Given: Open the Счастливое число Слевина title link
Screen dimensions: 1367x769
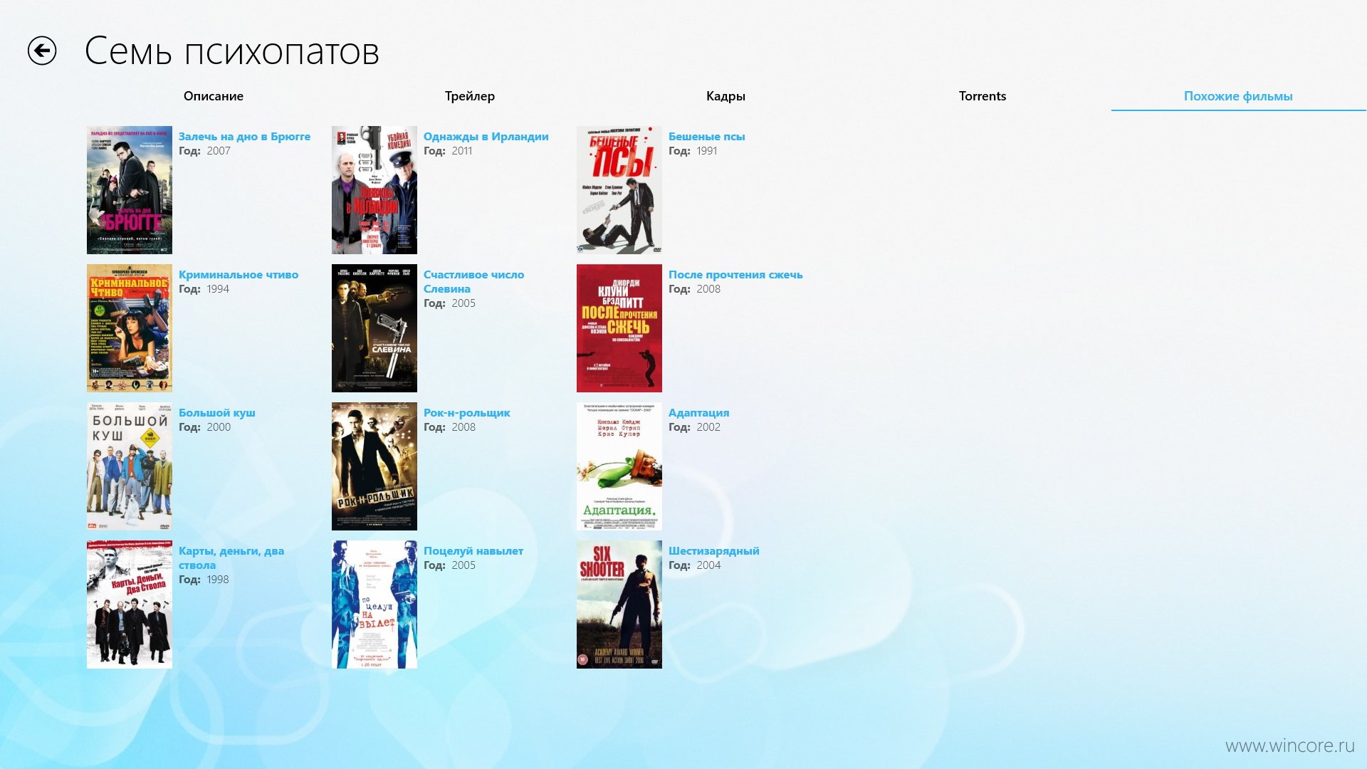Looking at the screenshot, I should [473, 282].
